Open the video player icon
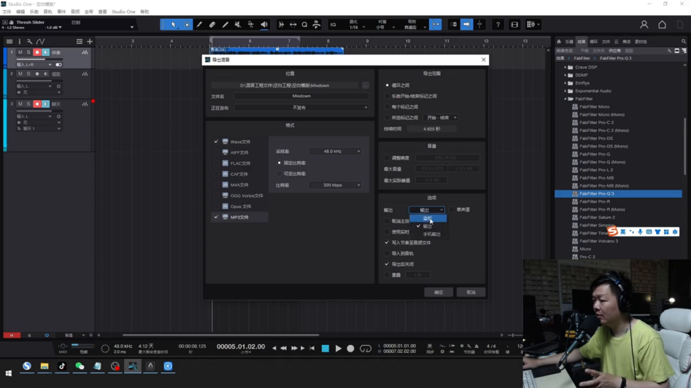691x388 pixels. click(x=514, y=25)
